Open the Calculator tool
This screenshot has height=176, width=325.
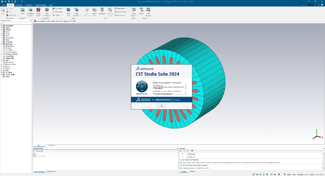click(x=102, y=11)
